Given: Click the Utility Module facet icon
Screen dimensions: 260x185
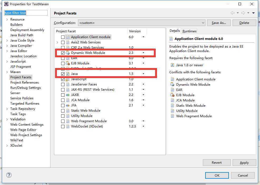Looking at the screenshot, I should [68, 116].
